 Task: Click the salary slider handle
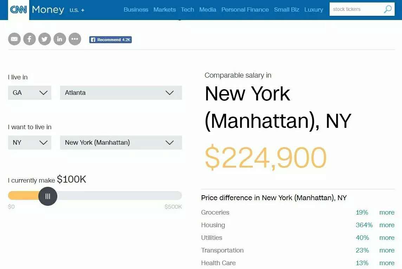click(48, 196)
